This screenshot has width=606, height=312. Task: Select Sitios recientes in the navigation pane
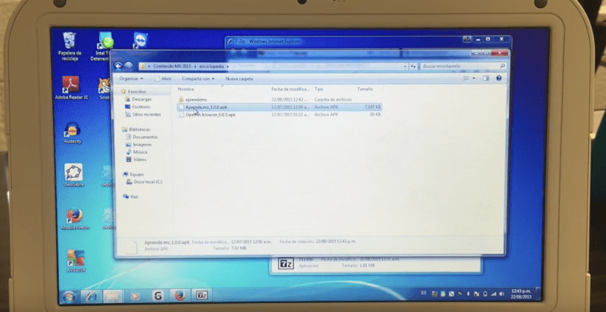point(143,114)
